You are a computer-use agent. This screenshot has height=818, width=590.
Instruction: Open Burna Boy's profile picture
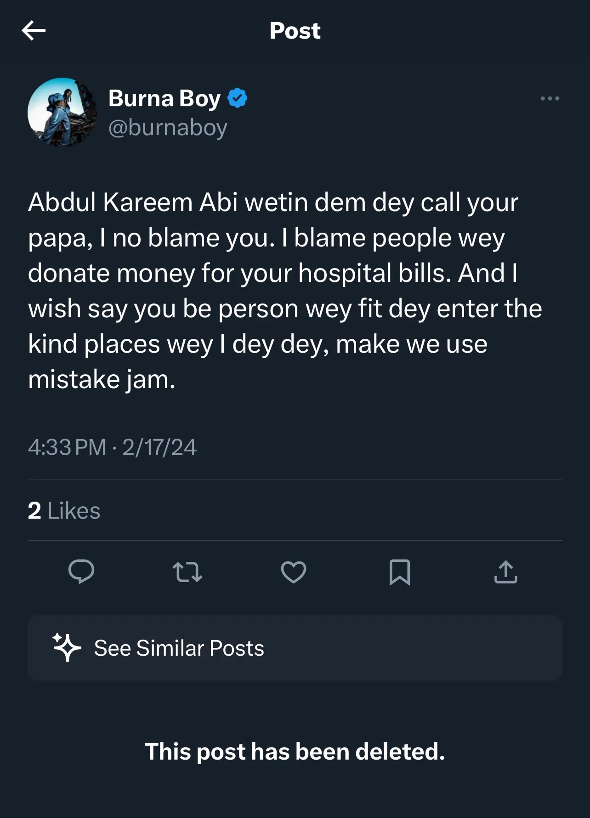pyautogui.click(x=62, y=112)
